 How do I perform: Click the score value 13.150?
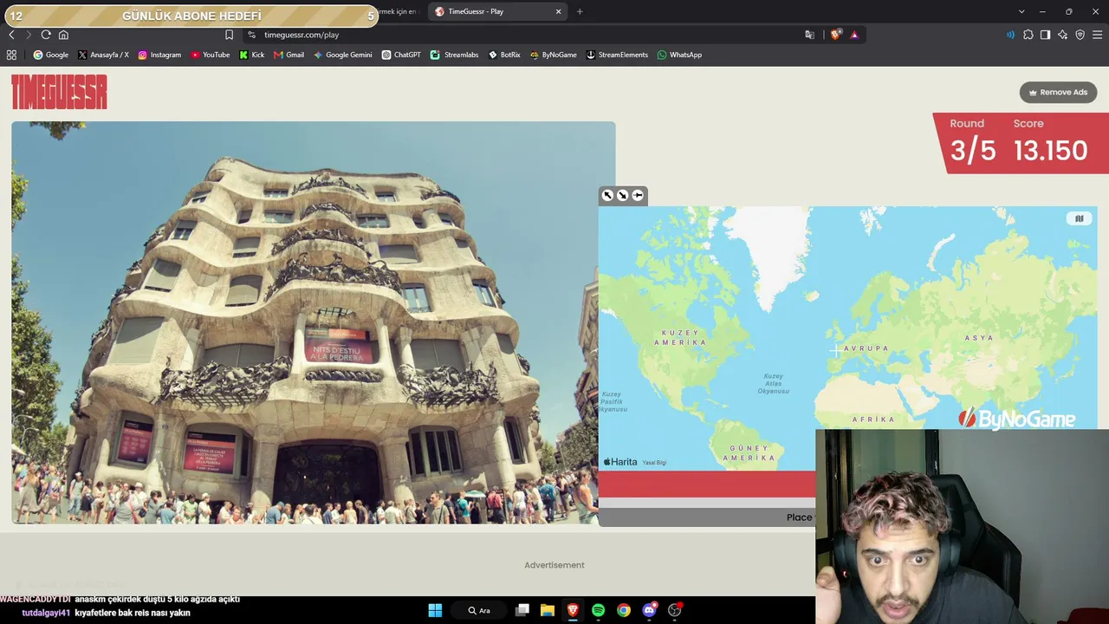(1050, 151)
